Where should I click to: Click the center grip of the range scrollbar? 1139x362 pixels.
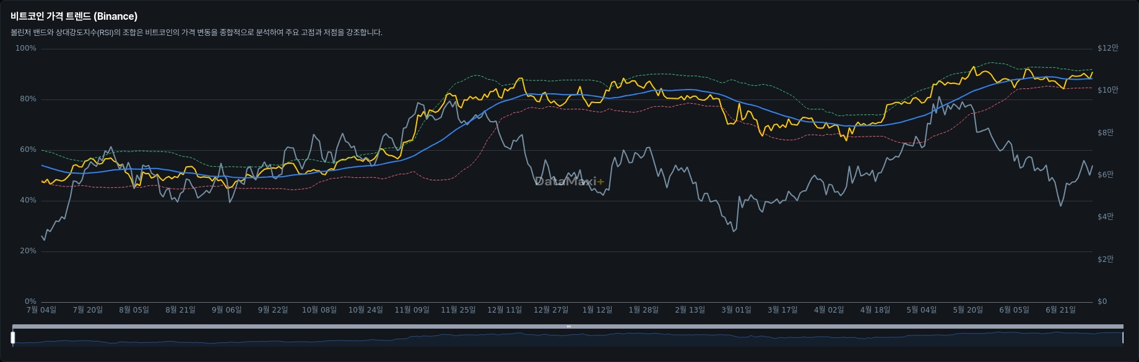(x=568, y=326)
